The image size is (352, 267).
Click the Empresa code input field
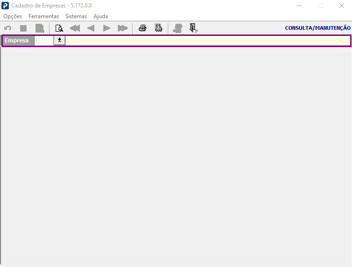point(44,41)
